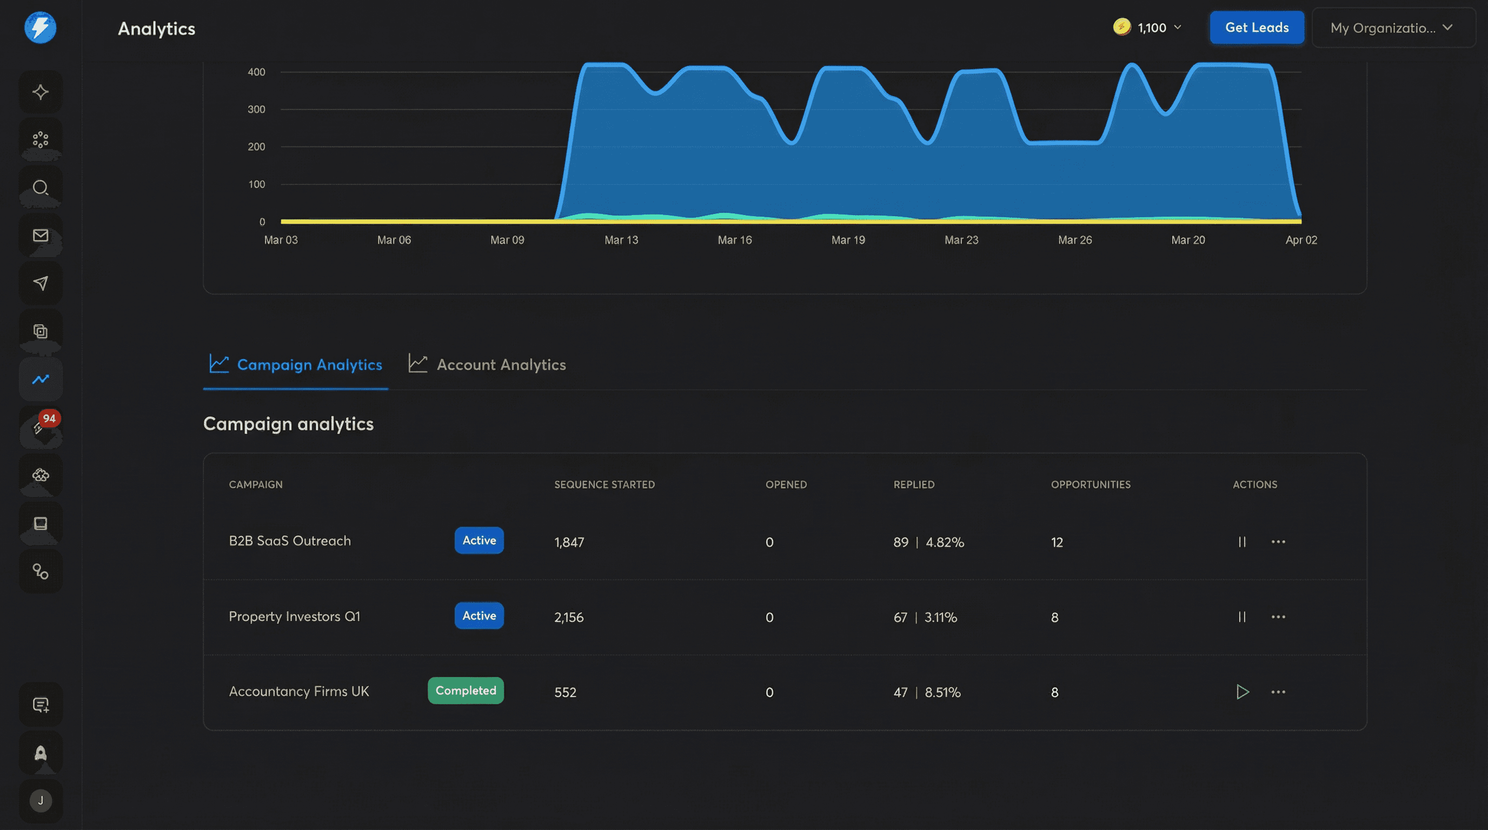Open the search magnifier sidebar icon
This screenshot has height=830, width=1488.
(x=41, y=188)
